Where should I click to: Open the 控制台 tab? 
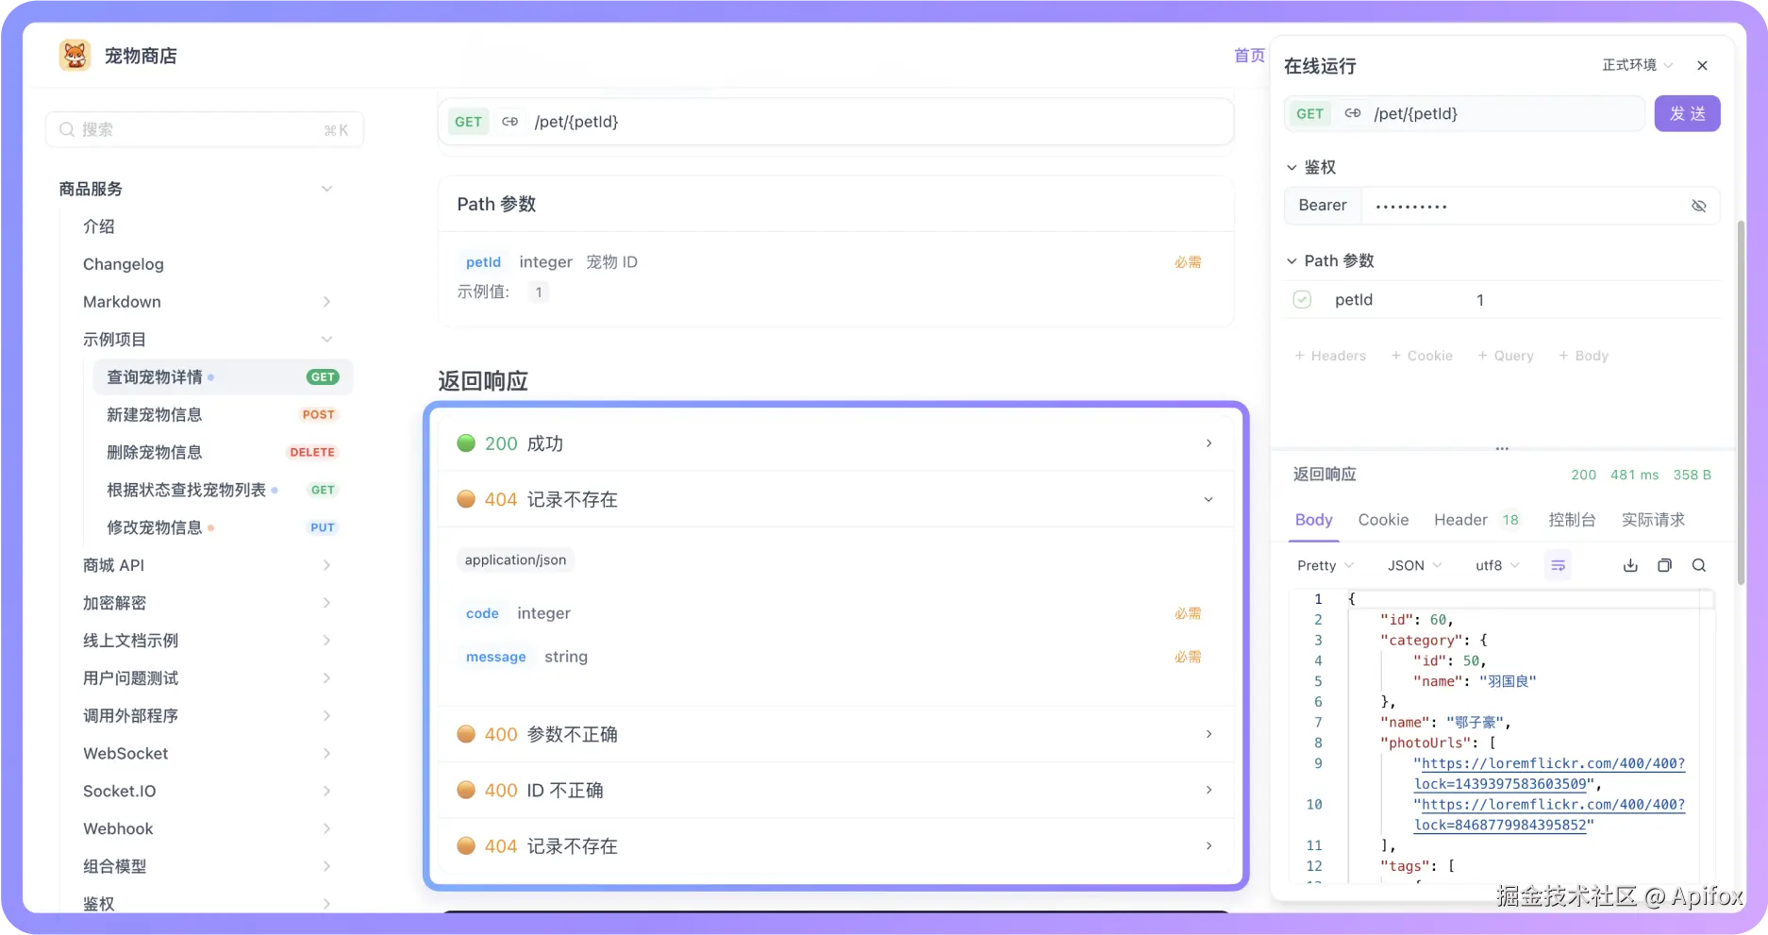click(x=1572, y=520)
